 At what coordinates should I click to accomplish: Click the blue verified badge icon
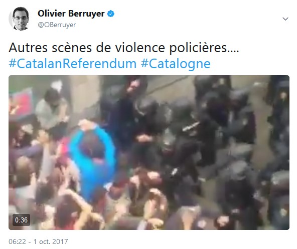point(111,14)
